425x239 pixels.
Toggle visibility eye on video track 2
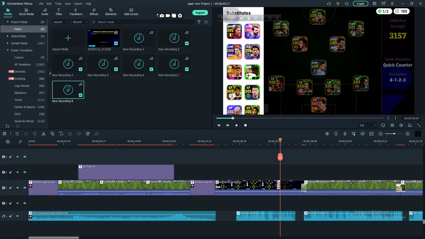[x=25, y=188]
